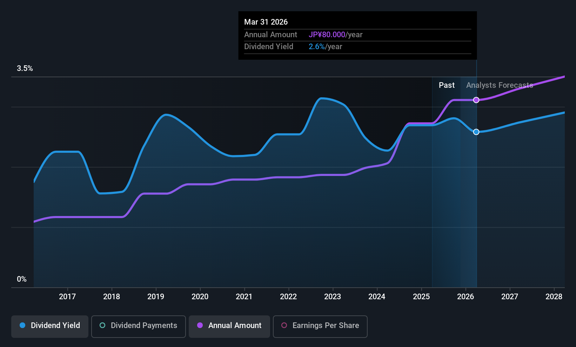Click the 3.5% gridline label

(x=25, y=68)
